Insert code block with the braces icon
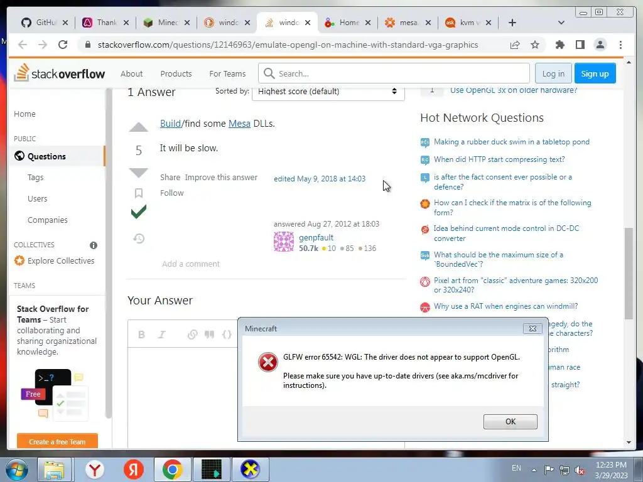The width and height of the screenshot is (643, 482). 227,335
